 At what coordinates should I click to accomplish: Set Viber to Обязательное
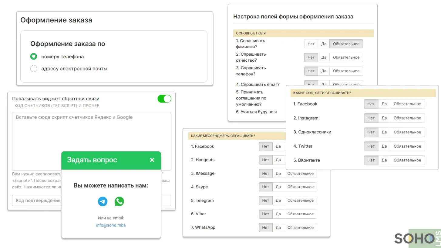[x=301, y=214]
